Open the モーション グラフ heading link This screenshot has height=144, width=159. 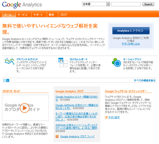point(132,59)
